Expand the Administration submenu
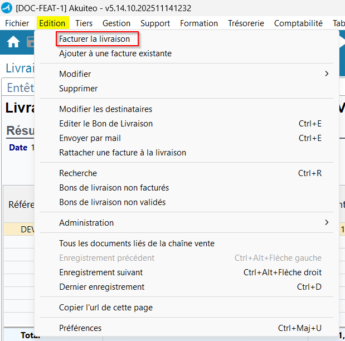345x341 pixels. pos(86,223)
